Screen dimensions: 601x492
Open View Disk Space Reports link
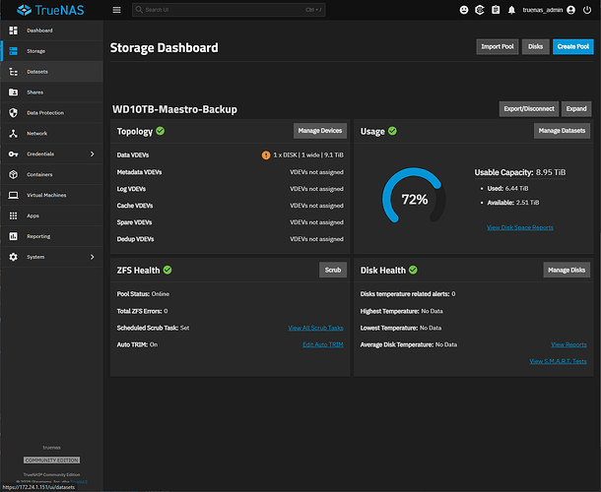point(520,227)
